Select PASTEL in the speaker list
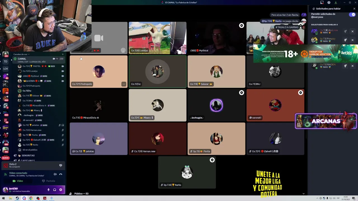Image resolution: width=358 pixels, height=201 pixels. tap(41, 66)
